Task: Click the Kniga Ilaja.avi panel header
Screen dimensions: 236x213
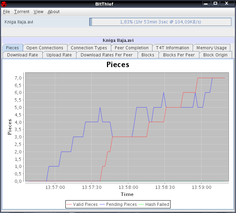Action: (118, 40)
